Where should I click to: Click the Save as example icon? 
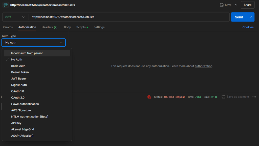(x=223, y=97)
